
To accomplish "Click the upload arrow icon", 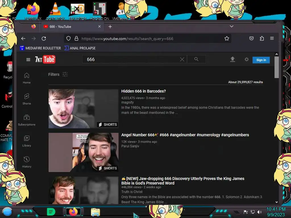I will [x=232, y=59].
